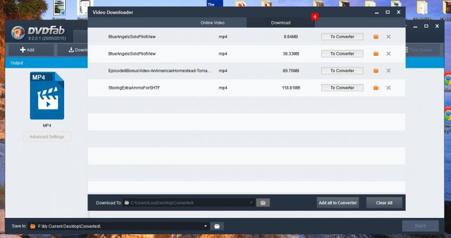Click the 38.33MB size value

pyautogui.click(x=291, y=54)
